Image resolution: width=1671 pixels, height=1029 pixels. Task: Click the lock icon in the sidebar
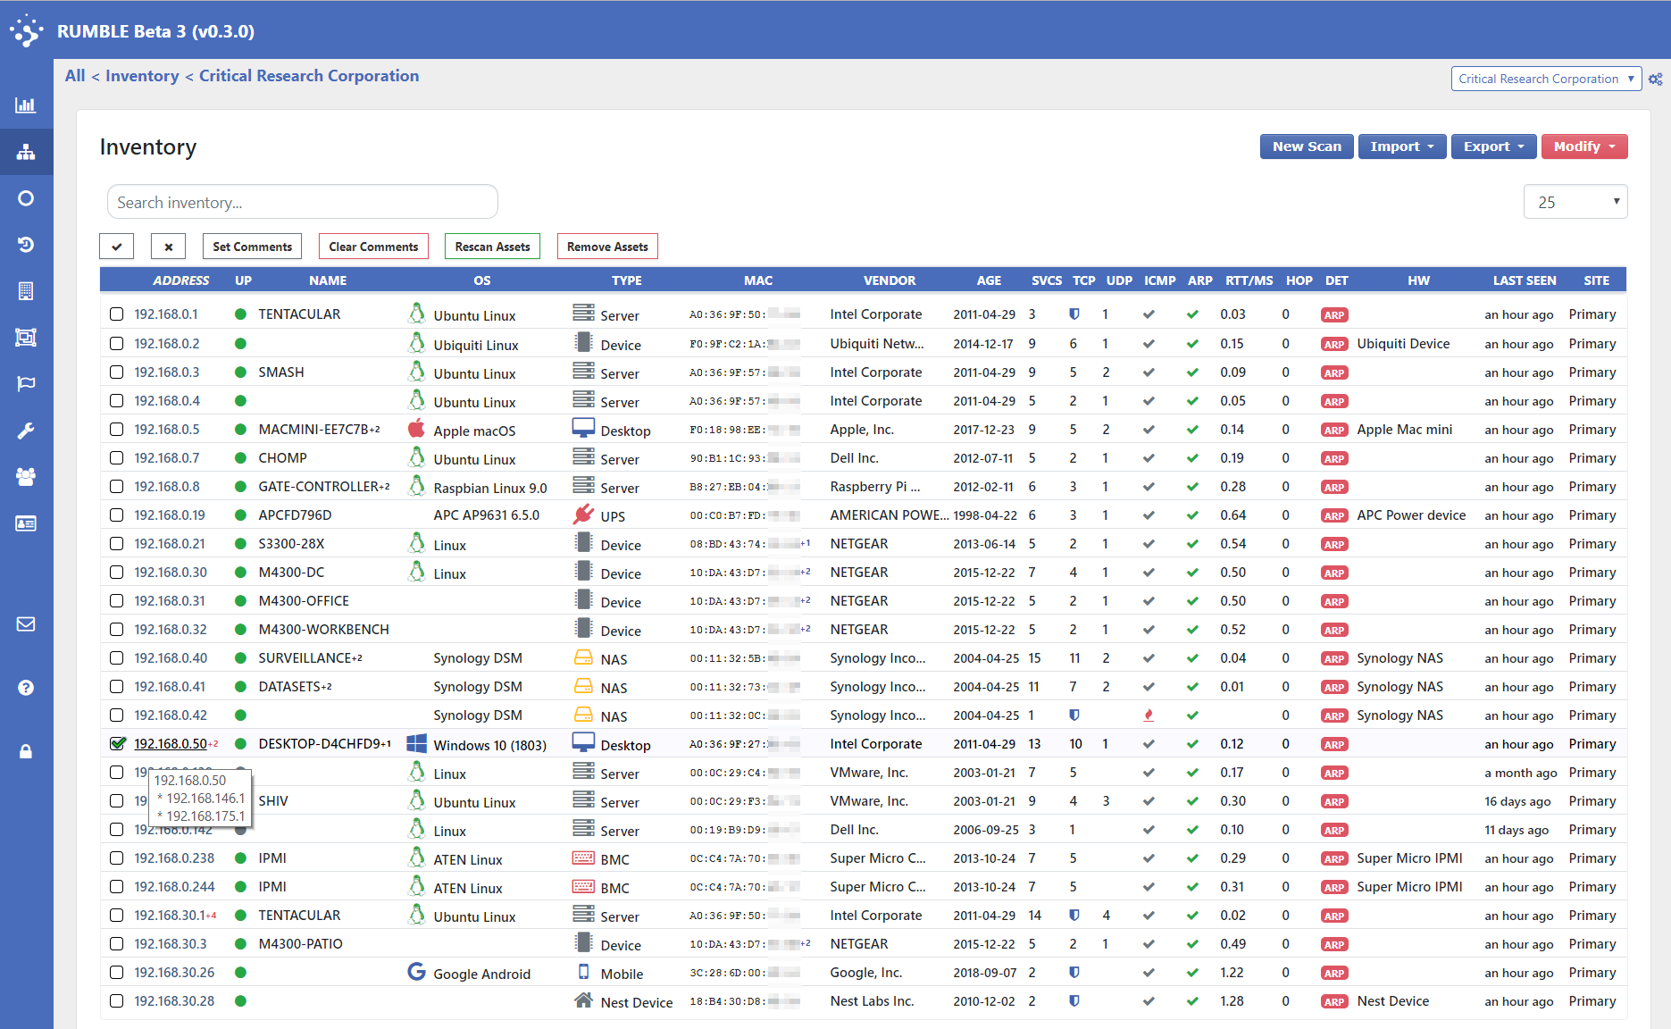[26, 751]
